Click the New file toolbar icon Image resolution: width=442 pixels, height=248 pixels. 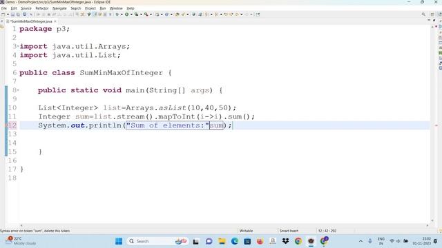point(3,14)
